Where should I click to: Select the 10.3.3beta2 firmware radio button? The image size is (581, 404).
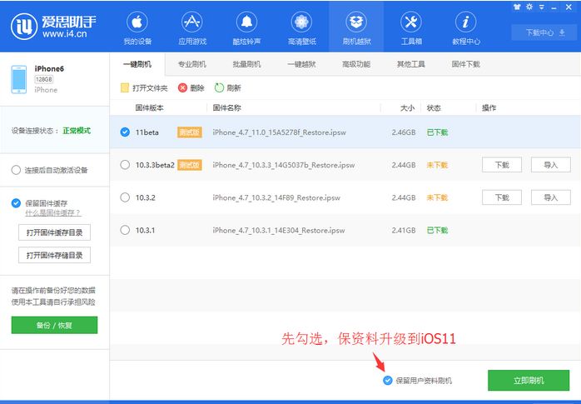click(125, 165)
